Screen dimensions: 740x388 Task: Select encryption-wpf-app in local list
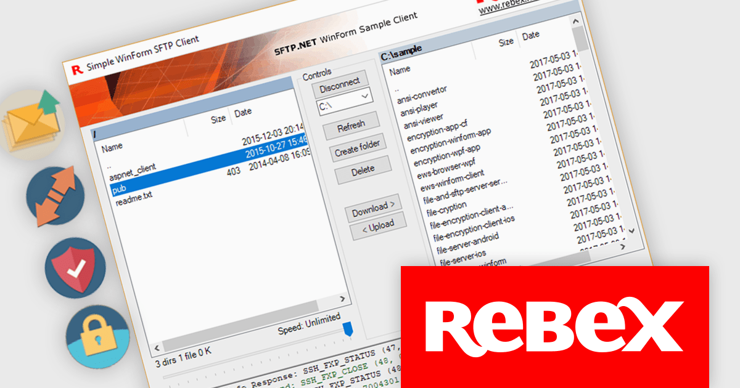tap(446, 156)
